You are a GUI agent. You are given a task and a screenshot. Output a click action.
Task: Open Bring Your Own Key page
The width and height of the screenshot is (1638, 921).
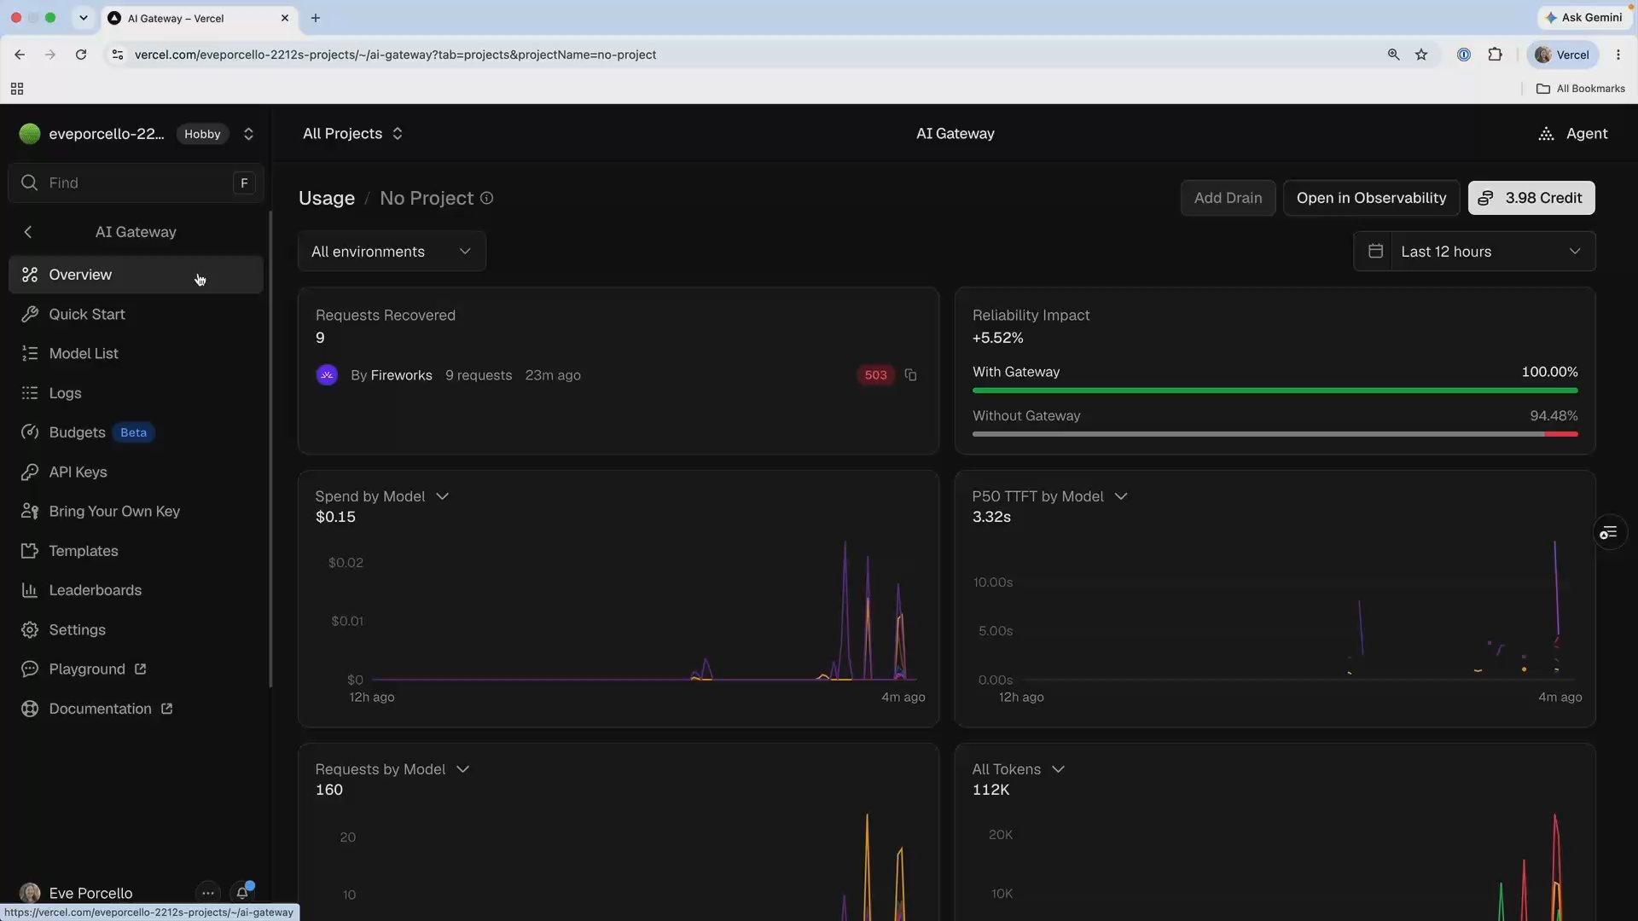136,512
